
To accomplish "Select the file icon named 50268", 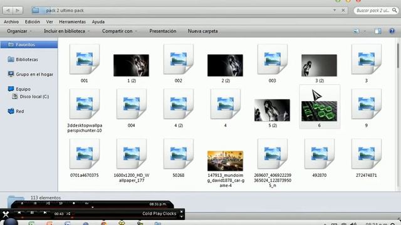I will pyautogui.click(x=179, y=154).
